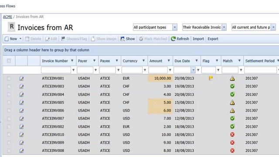Check the row checkbox for ATICEINV004
This screenshot has height=157, width=279.
coord(9,94)
